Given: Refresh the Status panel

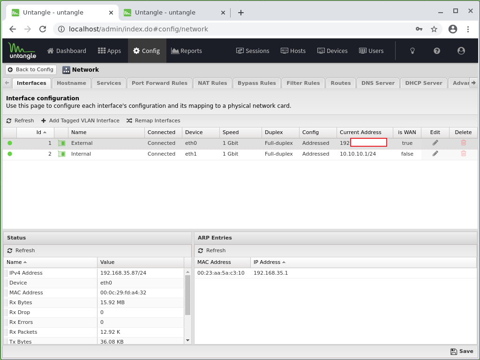Looking at the screenshot, I should tap(21, 250).
